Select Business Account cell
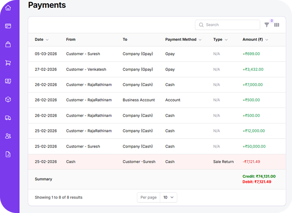Image resolution: width=292 pixels, height=213 pixels. [x=139, y=100]
